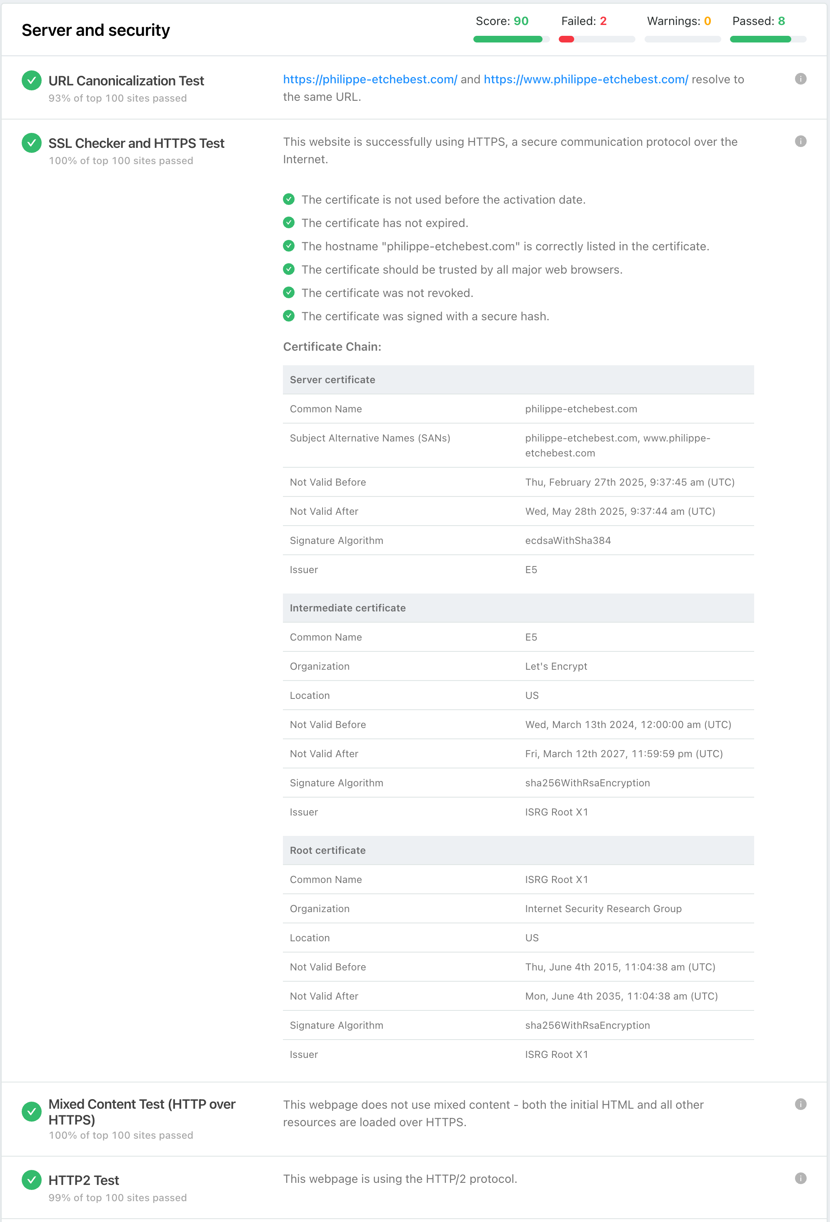Click 'Thu, February 27th 2025, 9:37:45 am (UTC)'

click(630, 482)
